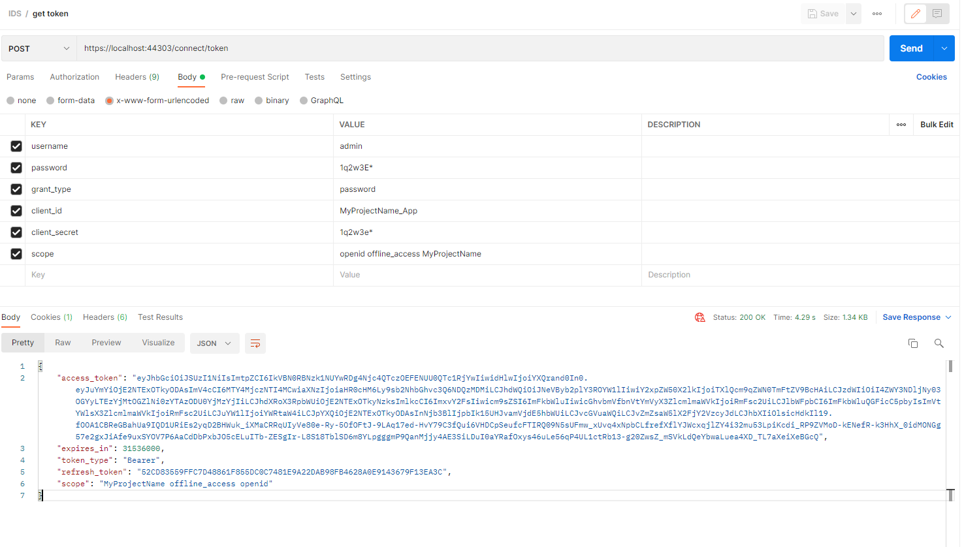
Task: Click the SSL certificate error globe icon
Action: pos(699,317)
